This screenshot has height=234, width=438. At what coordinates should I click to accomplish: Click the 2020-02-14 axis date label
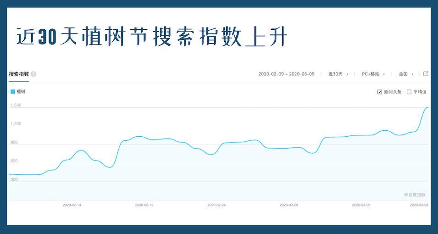tap(72, 205)
